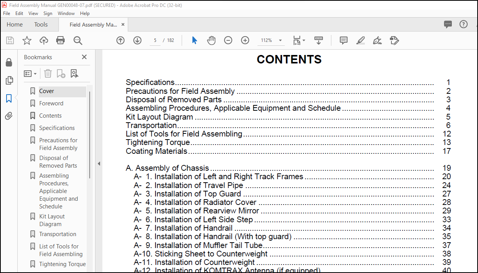Open the Help menu
The image size is (478, 273).
[85, 13]
